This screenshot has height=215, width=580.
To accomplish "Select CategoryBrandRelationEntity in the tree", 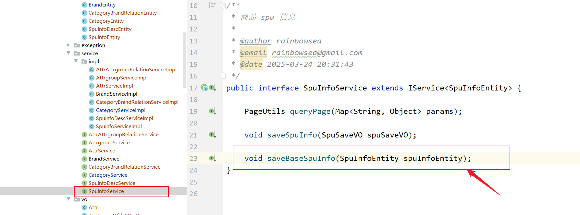I will (x=123, y=13).
